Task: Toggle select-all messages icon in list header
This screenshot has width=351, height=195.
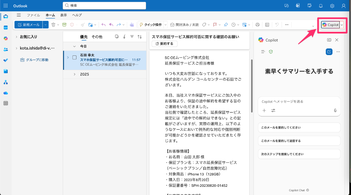Action: click(x=117, y=37)
